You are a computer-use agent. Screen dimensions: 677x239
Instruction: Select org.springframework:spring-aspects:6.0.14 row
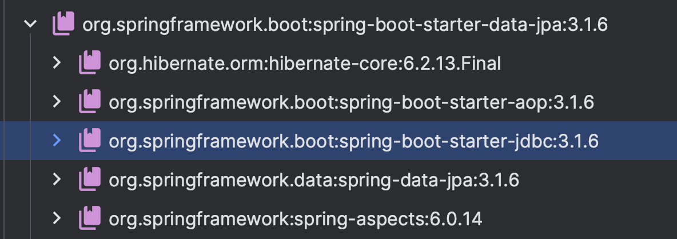click(338, 218)
